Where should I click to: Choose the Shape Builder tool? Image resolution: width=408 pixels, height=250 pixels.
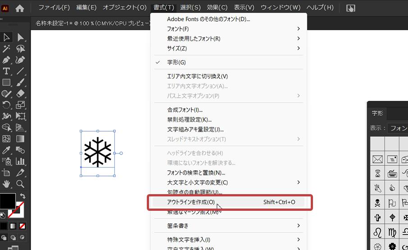click(6, 127)
